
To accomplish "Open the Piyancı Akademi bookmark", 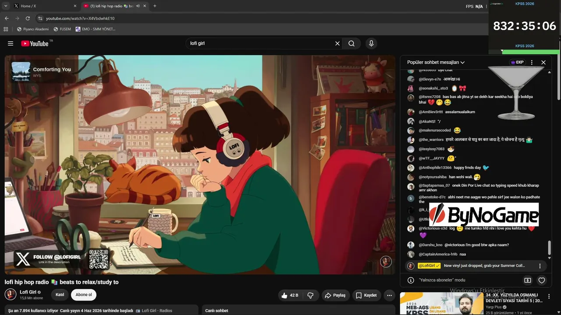I will point(33,29).
